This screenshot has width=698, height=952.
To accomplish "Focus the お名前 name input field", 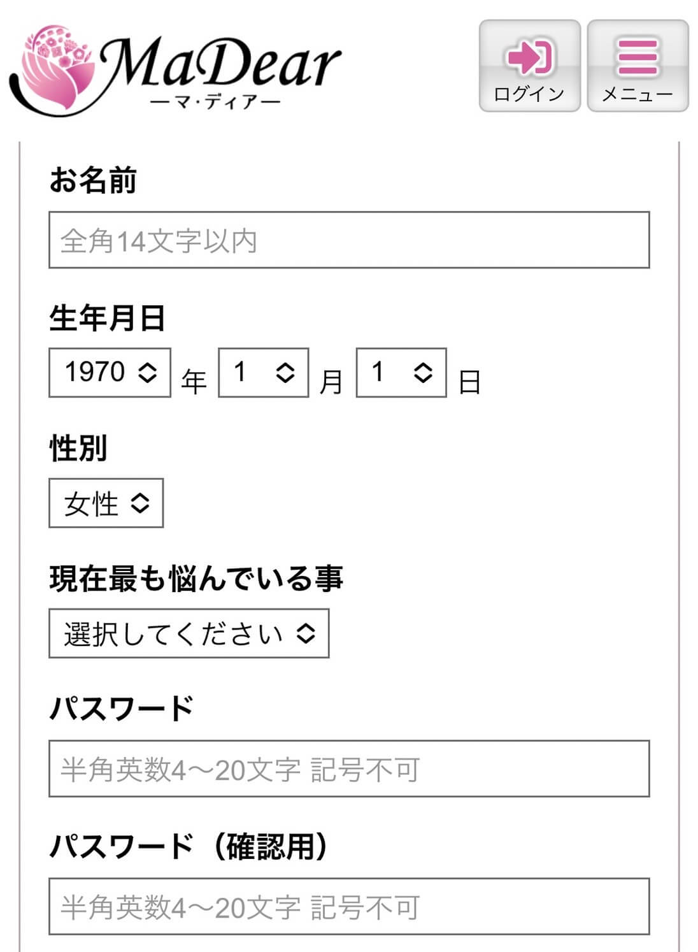I will click(x=349, y=240).
